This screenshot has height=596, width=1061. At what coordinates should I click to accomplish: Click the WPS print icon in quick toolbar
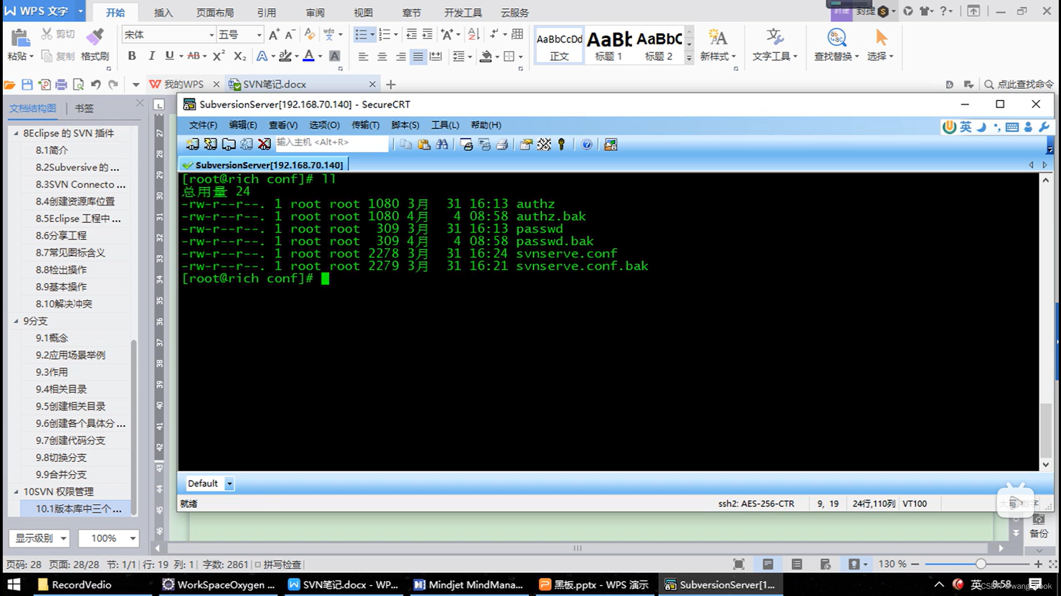pos(61,84)
